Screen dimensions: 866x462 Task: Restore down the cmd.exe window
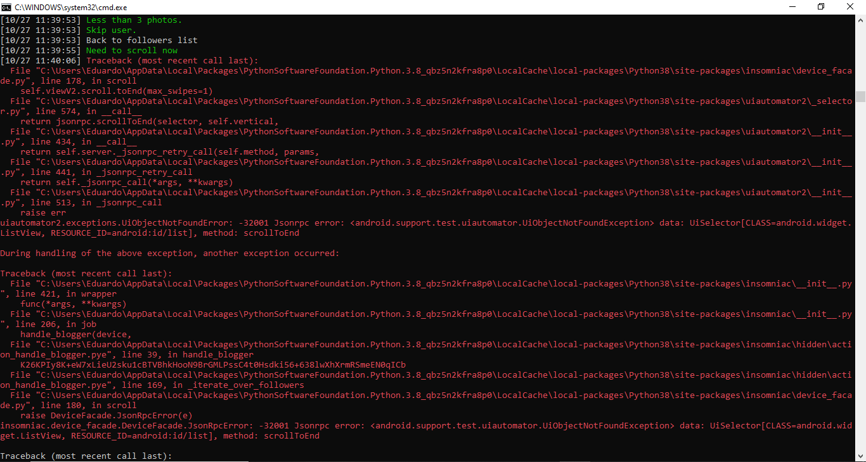(x=822, y=6)
